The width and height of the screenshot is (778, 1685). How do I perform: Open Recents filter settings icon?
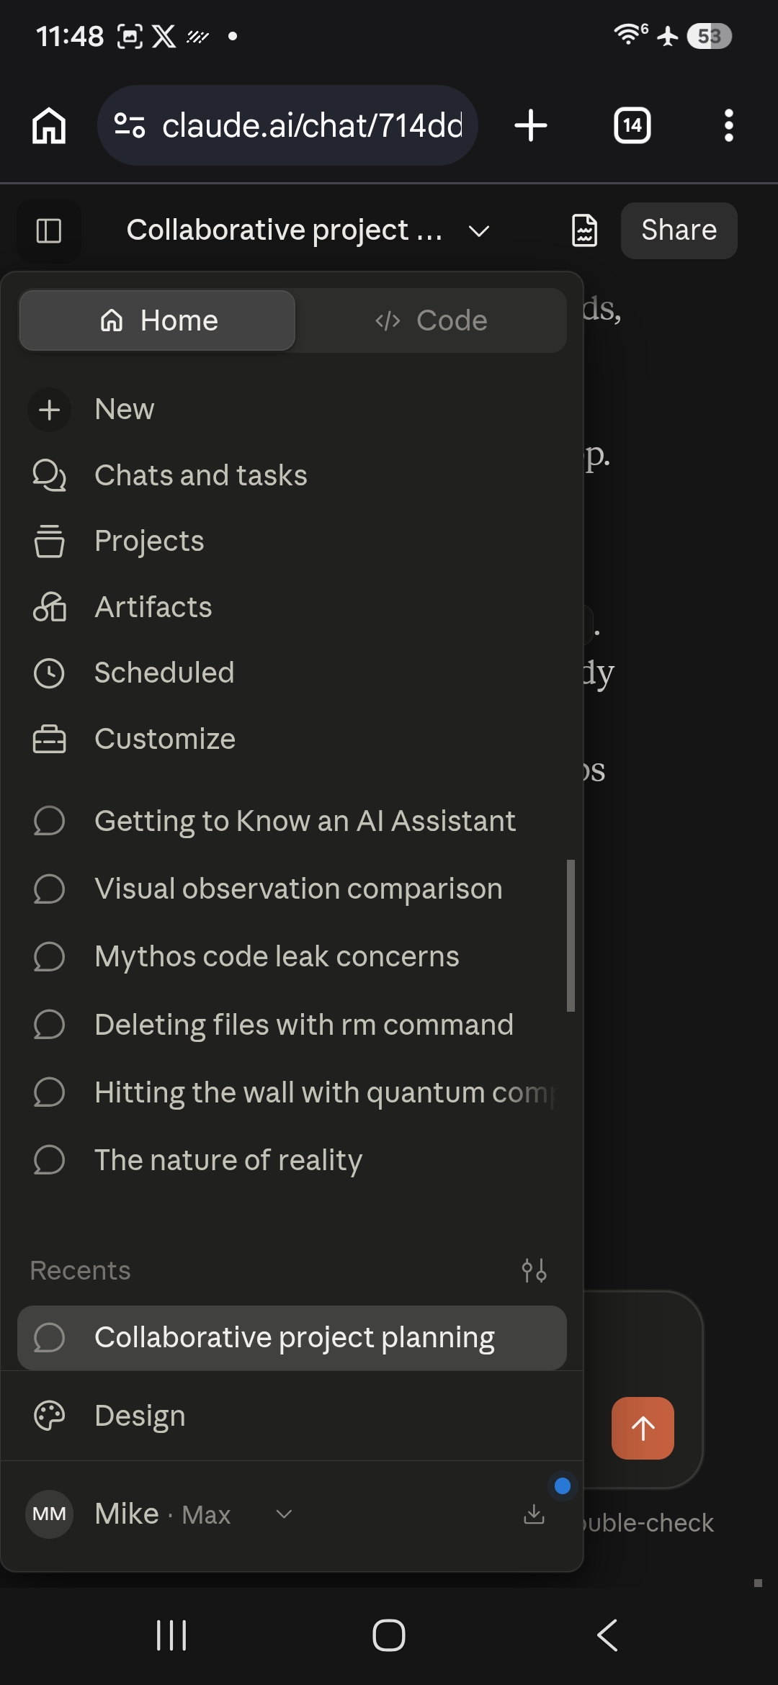tap(534, 1270)
